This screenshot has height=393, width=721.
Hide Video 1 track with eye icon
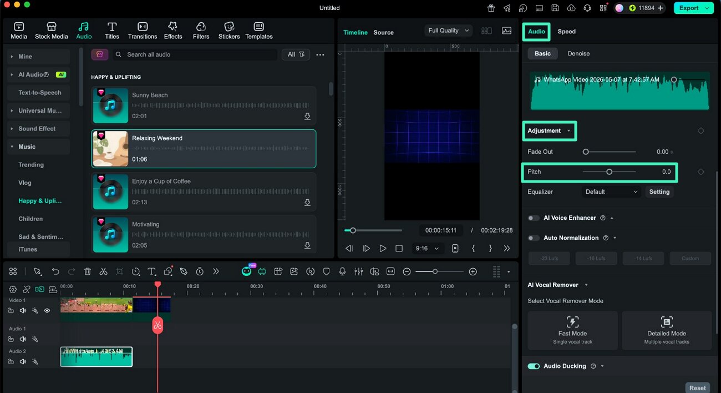pyautogui.click(x=47, y=311)
